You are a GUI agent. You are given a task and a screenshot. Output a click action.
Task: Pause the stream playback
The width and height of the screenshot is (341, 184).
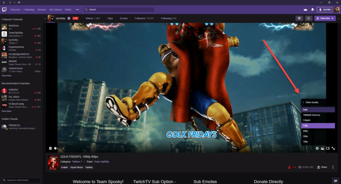coord(50,148)
